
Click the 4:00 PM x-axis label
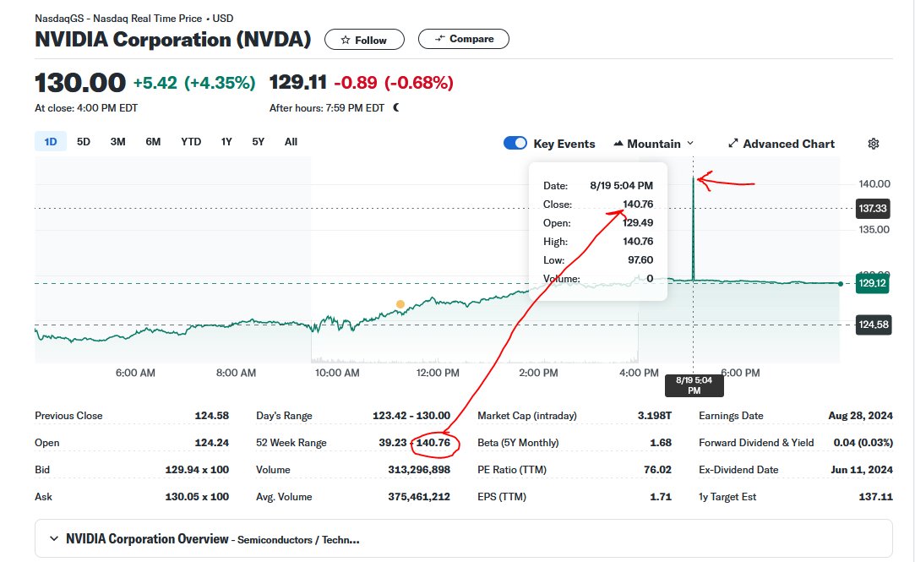coord(639,373)
